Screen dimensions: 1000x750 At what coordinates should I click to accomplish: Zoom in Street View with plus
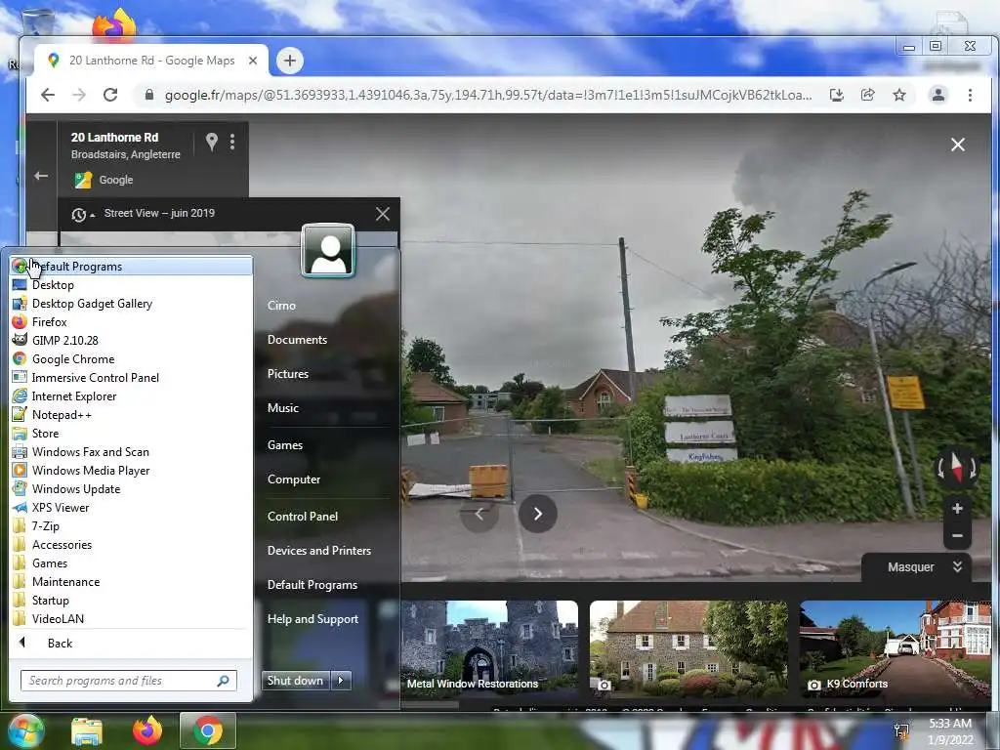pos(957,508)
